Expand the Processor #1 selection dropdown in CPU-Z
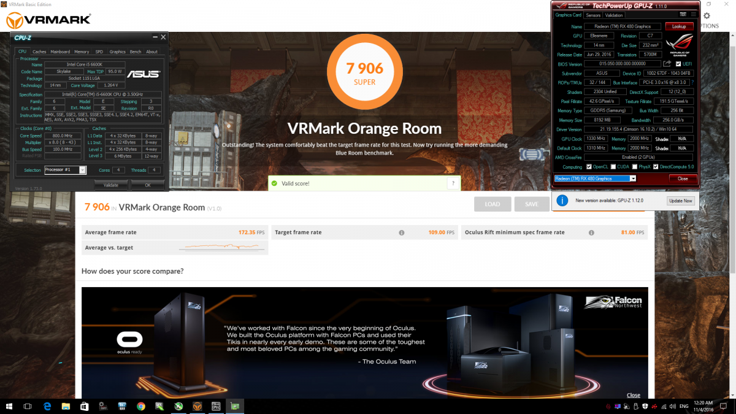This screenshot has height=414, width=736. pos(83,170)
